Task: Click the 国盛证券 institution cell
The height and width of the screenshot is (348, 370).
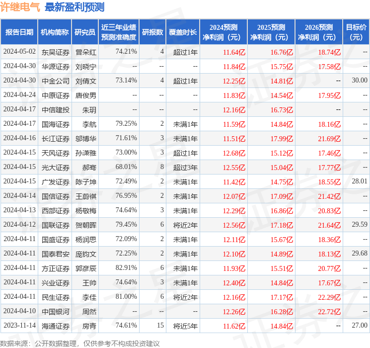Action: (56, 240)
